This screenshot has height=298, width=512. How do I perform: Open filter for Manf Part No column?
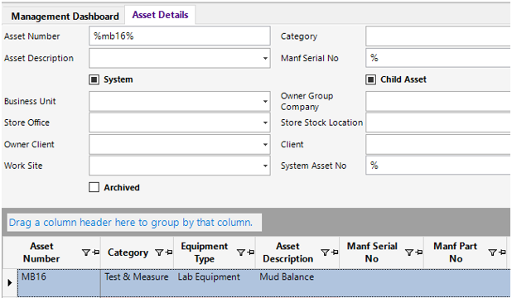[x=492, y=252]
